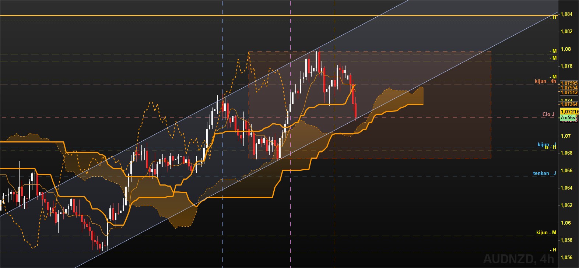579x268 pixels.
Task: Select the 'kijun - M' level label
Action: 546,233
